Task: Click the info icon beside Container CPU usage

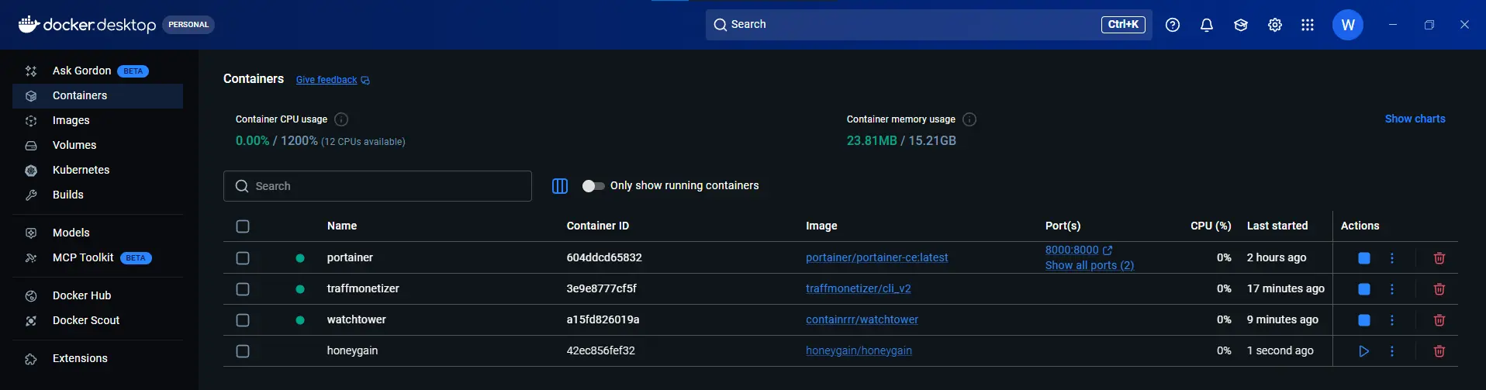Action: click(341, 119)
